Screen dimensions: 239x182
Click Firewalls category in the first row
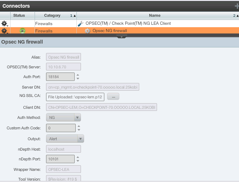tap(44, 24)
